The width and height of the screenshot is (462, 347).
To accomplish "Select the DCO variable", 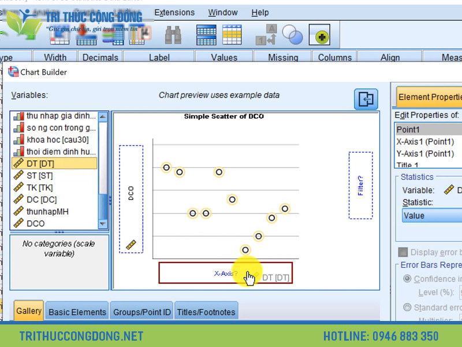I will click(x=55, y=223).
